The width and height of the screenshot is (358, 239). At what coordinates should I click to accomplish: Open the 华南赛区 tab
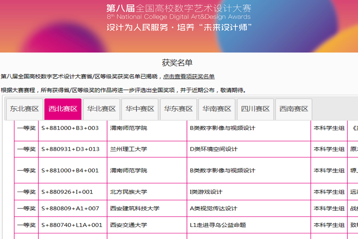[x=217, y=109]
